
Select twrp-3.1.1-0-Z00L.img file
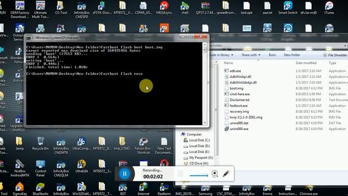pyautogui.click(x=246, y=117)
